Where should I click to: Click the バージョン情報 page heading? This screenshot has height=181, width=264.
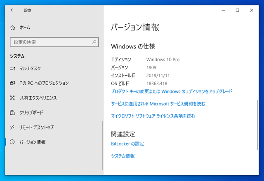pos(135,27)
